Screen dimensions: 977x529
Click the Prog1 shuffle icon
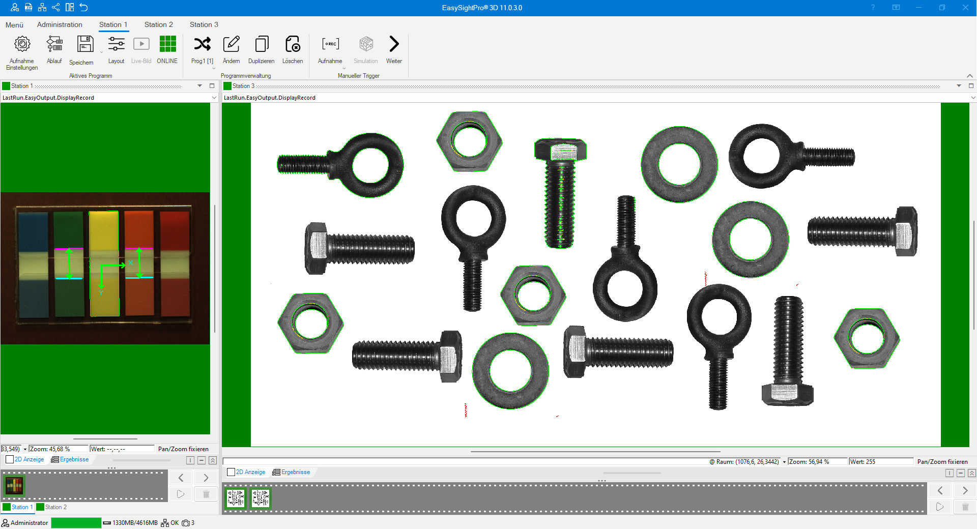(202, 44)
